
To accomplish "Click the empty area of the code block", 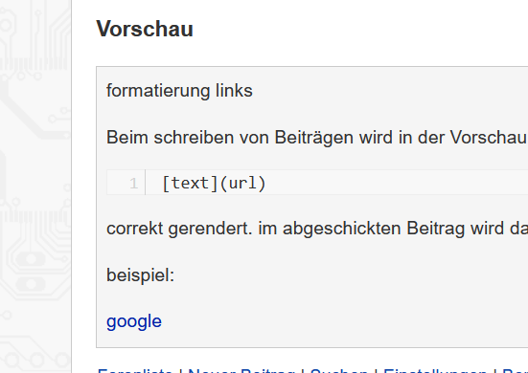I will 398,183.
